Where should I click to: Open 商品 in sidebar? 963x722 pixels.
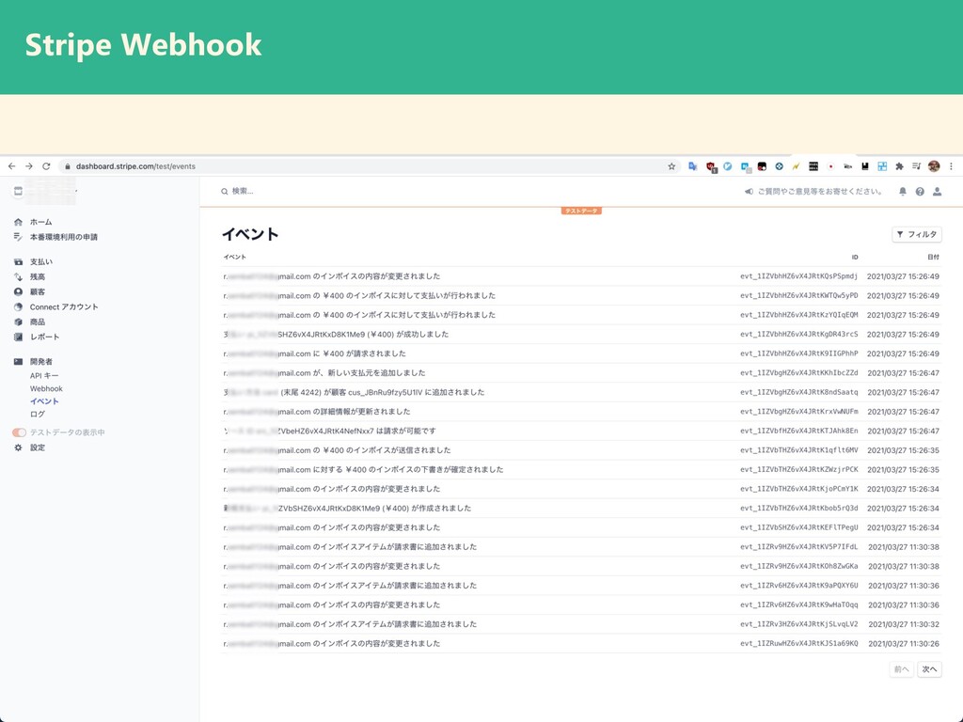tap(37, 322)
